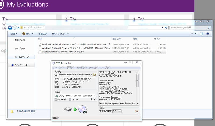Open the ツール(T) menu
Viewport: 215px width, 126px height.
[94, 67]
